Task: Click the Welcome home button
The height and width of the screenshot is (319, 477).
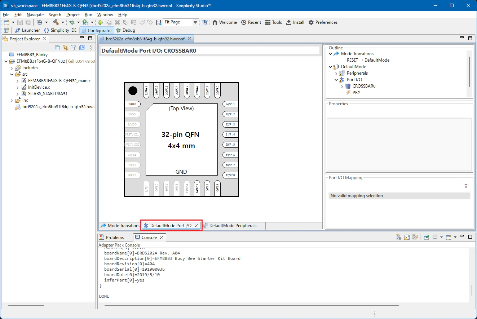Action: pos(225,22)
